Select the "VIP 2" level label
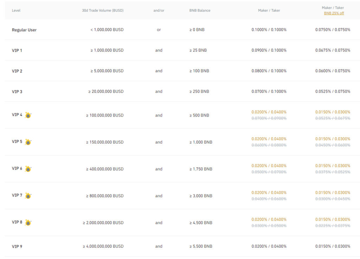This screenshot has width=360, height=259. click(x=17, y=71)
